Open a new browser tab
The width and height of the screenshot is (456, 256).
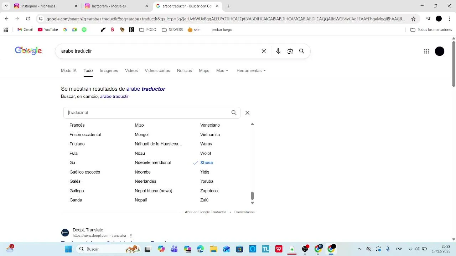pos(228,6)
